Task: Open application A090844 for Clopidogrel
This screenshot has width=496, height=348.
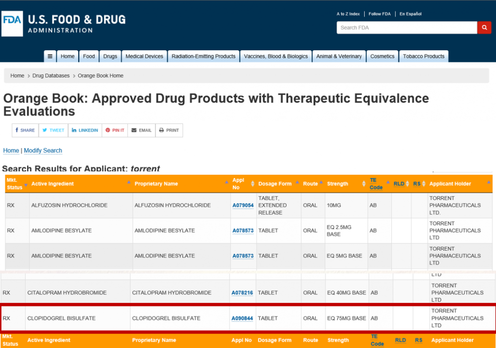Action: click(242, 318)
